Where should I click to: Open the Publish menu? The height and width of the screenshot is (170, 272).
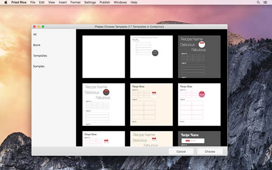click(x=105, y=2)
